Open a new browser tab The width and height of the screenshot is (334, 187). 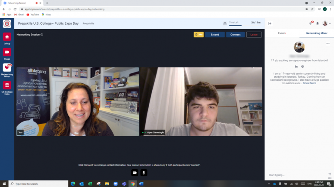coord(47,3)
